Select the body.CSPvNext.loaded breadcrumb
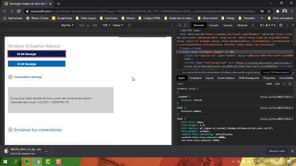Screen dimensions: 296x166 (276, 72)
